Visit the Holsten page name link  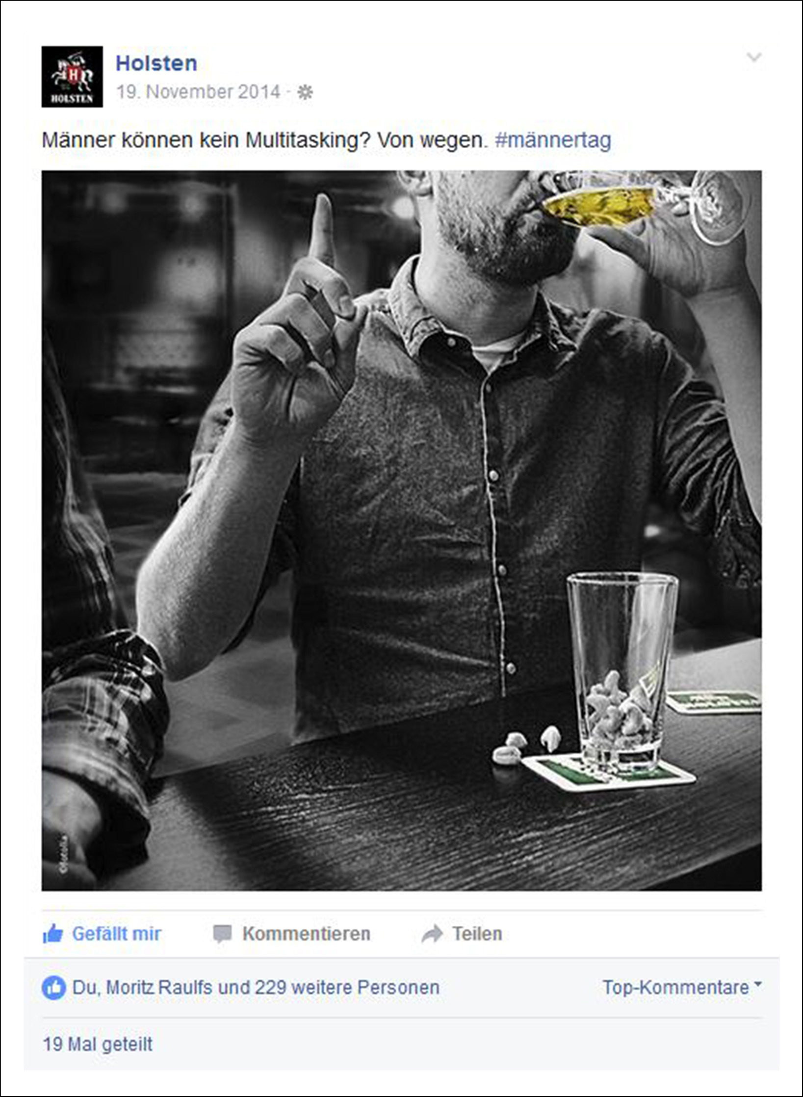pos(156,63)
